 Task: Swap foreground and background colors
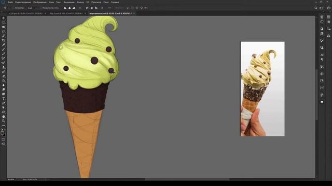[x=5, y=130]
